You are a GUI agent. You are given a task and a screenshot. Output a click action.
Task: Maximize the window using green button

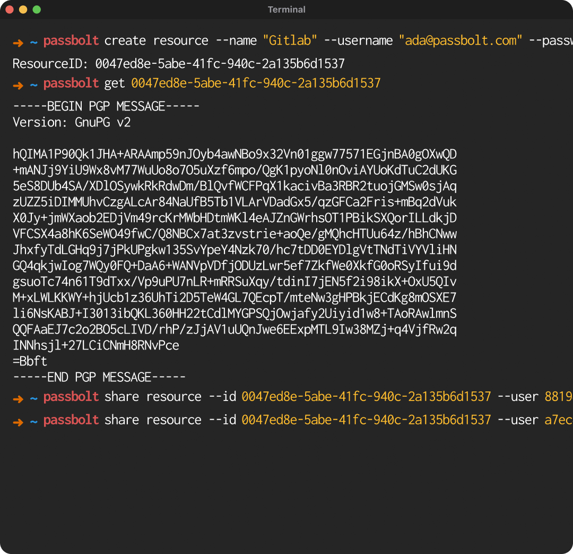[x=37, y=10]
